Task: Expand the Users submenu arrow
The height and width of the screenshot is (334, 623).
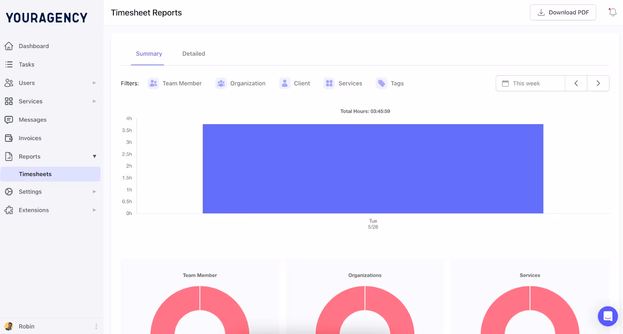Action: click(94, 83)
